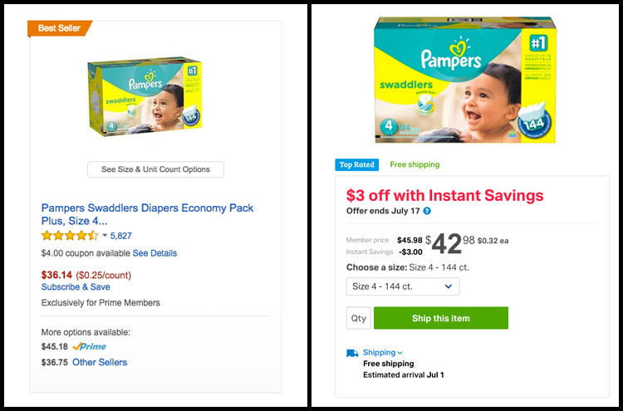623x411 pixels.
Task: Open the 5,827 reviews link
Action: (120, 236)
